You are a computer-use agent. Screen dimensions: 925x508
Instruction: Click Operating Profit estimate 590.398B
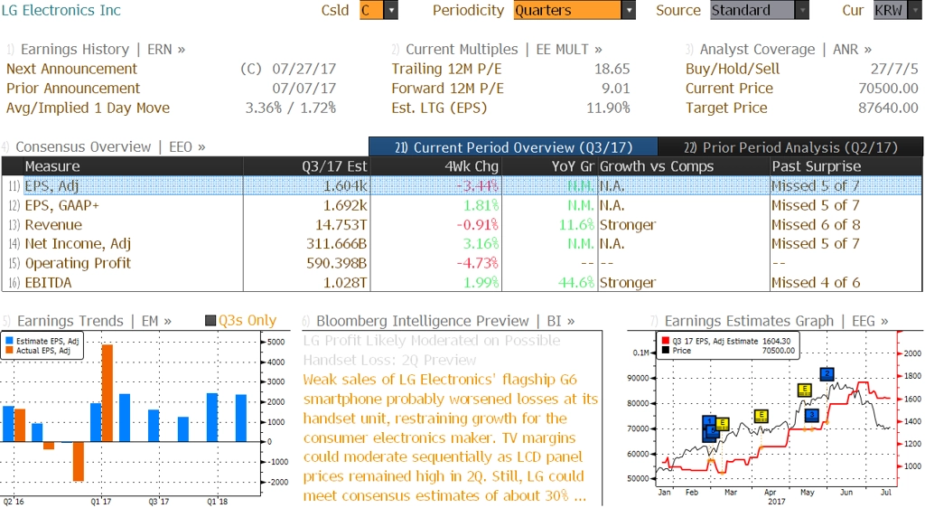pyautogui.click(x=336, y=263)
